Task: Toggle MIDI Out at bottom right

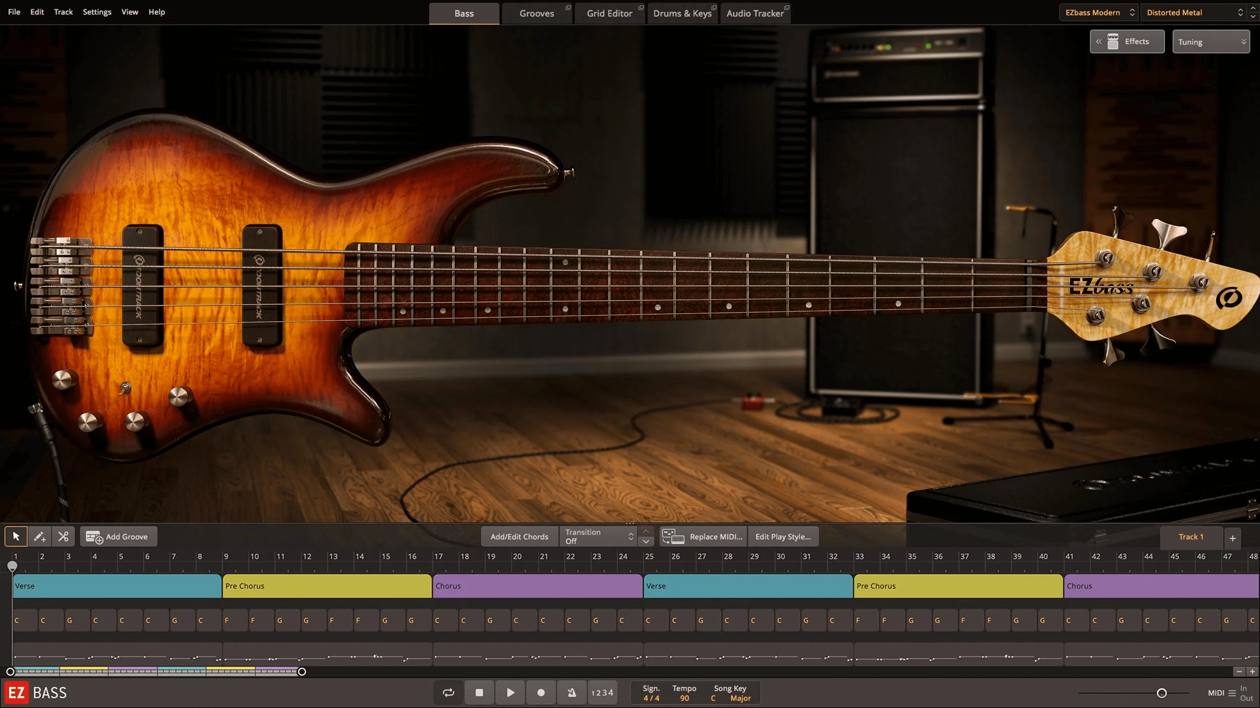Action: tap(1248, 698)
